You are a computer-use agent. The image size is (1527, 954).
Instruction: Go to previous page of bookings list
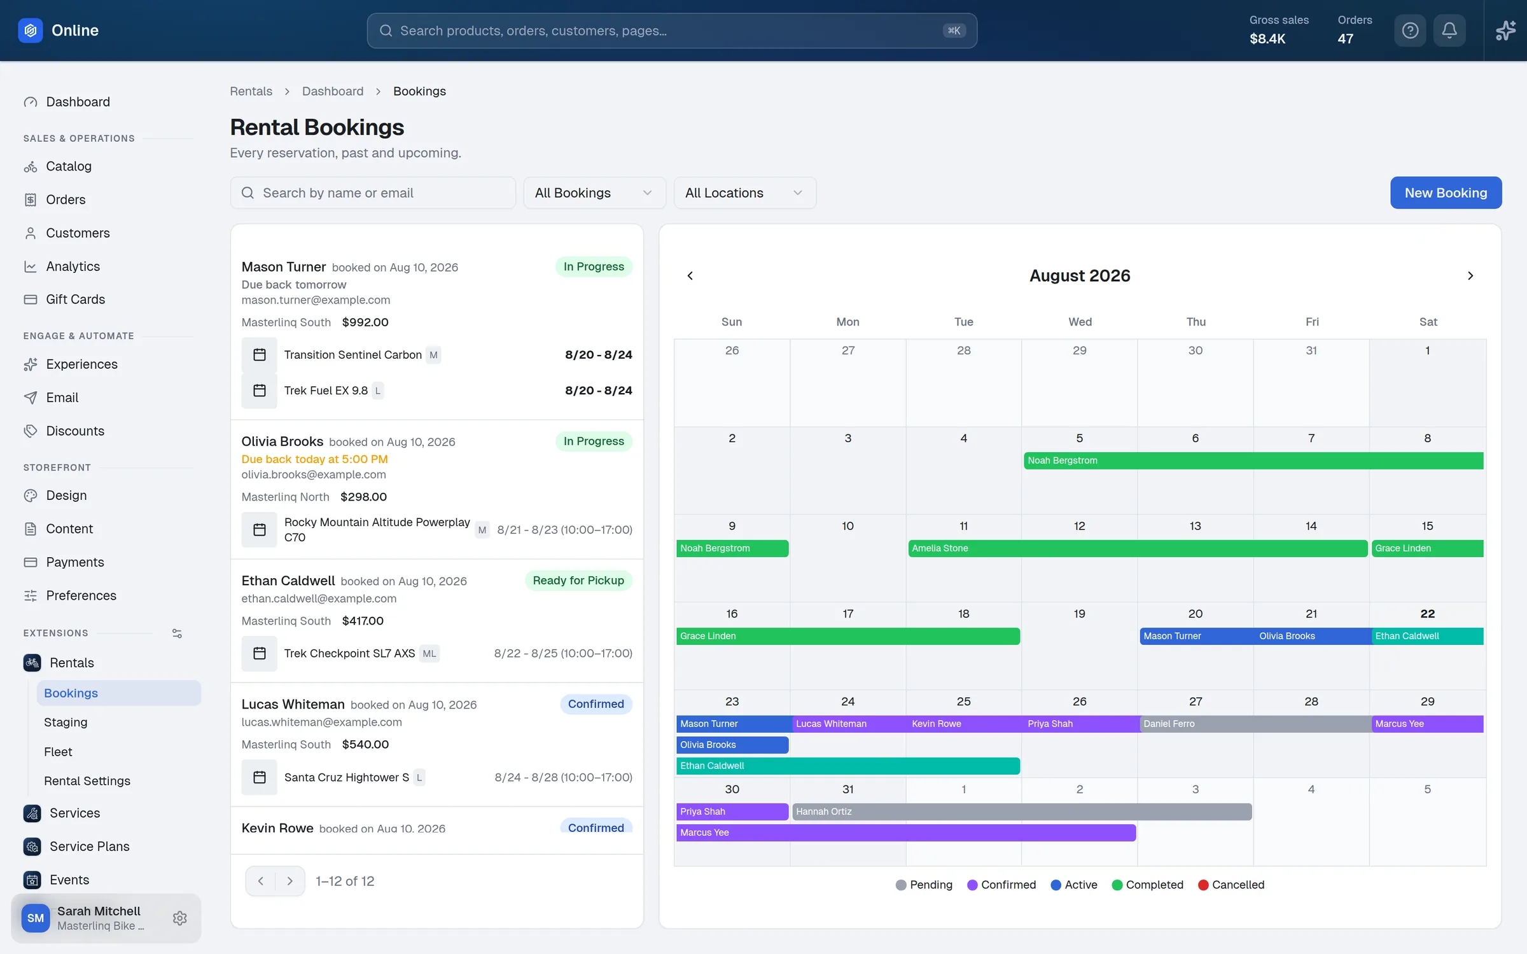[x=260, y=881]
